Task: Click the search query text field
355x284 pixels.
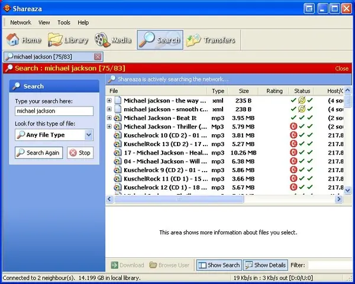Action: [54, 111]
